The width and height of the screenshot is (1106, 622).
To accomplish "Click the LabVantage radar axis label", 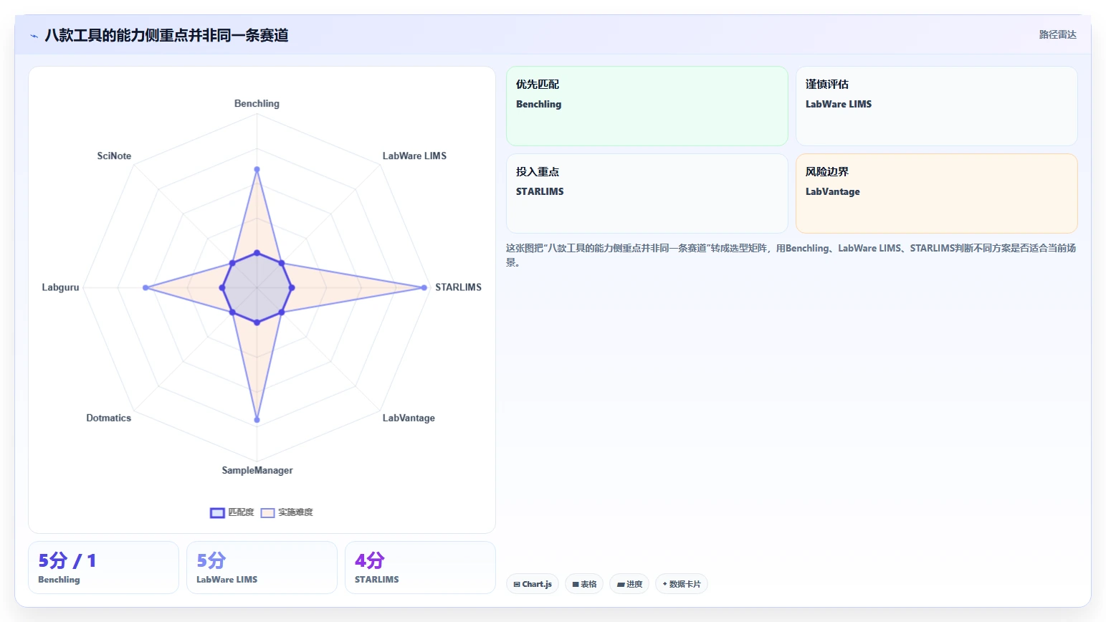I will point(409,418).
